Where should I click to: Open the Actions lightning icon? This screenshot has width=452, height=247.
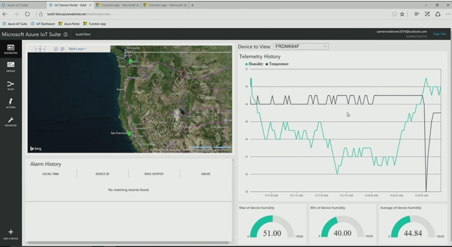pos(11,103)
